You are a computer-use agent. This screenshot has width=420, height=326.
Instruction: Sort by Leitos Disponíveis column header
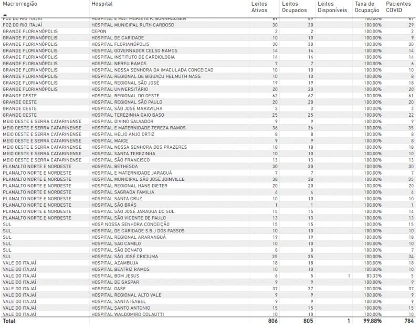click(332, 7)
